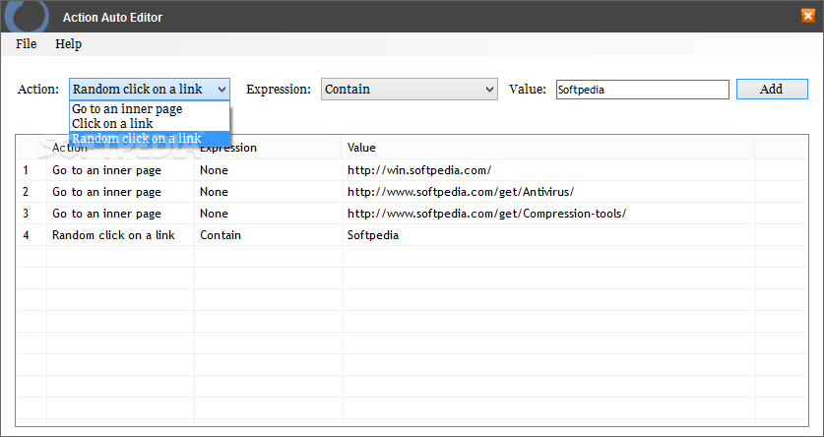
Task: Select row number 4
Action: pos(26,235)
